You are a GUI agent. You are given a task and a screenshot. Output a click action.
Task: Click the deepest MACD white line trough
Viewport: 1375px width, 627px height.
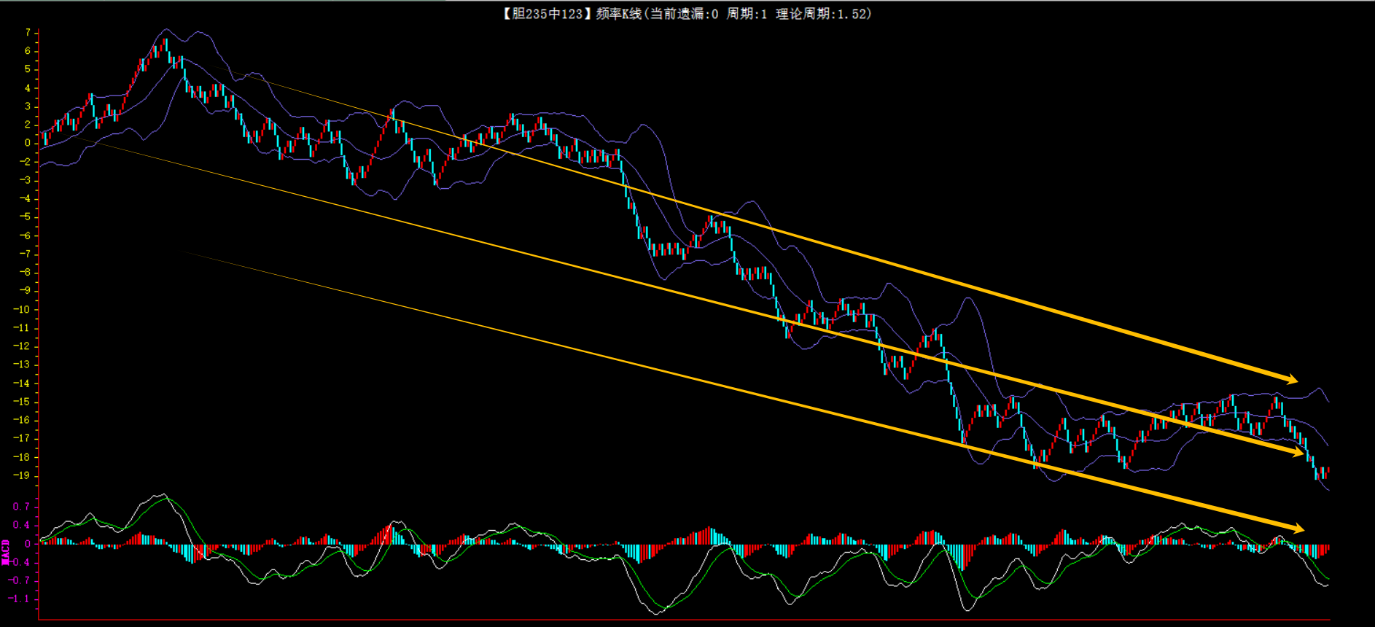pos(655,613)
